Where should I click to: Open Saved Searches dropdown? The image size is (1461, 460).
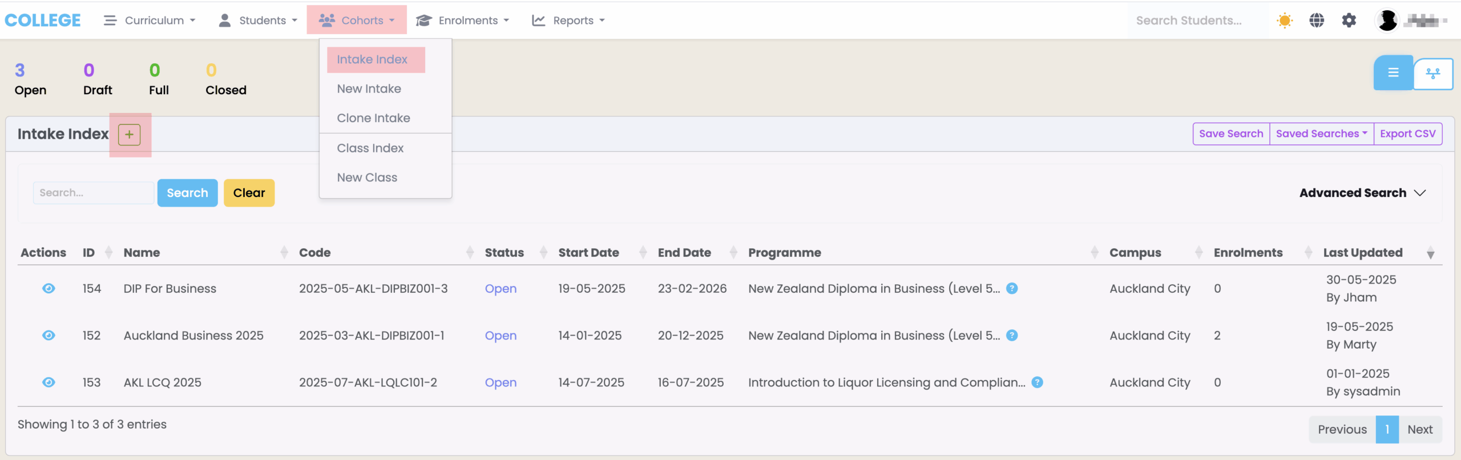[1321, 134]
